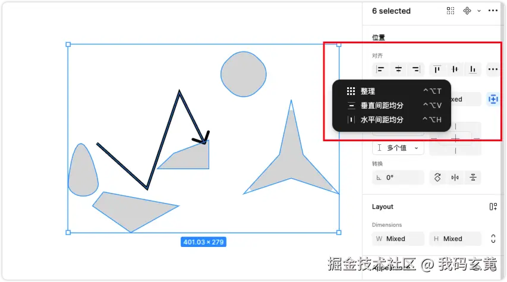The image size is (507, 282).
Task: Click align vertical centers icon
Action: pyautogui.click(x=455, y=69)
